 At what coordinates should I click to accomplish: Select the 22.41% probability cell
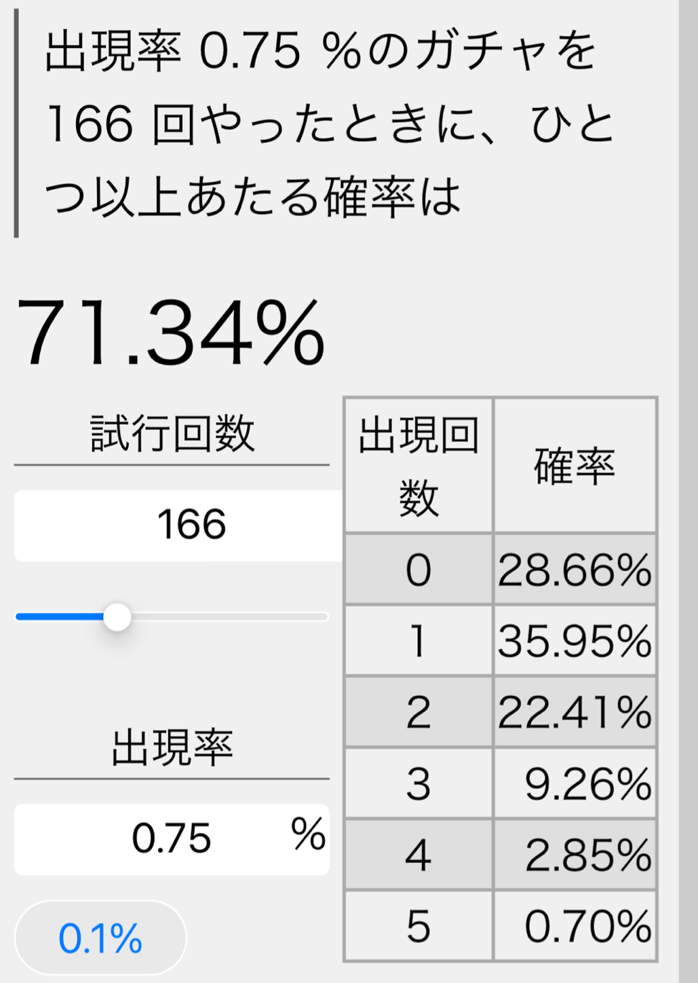575,713
